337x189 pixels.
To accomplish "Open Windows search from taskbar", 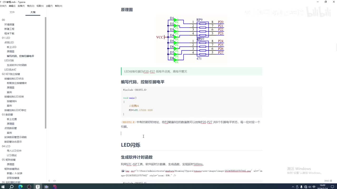I will point(12,187).
